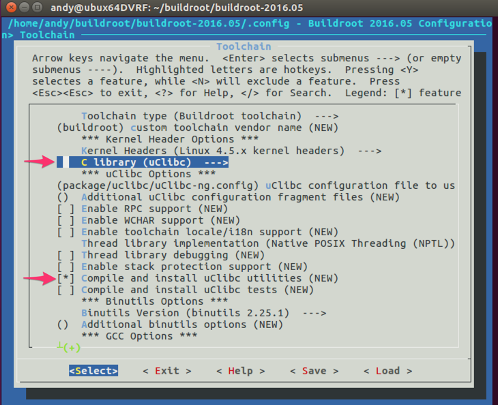Click the < Save > button
Screen dimensions: 498x405
(x=314, y=371)
